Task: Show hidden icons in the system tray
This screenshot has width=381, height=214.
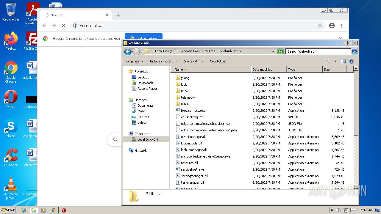Action: pyautogui.click(x=332, y=210)
